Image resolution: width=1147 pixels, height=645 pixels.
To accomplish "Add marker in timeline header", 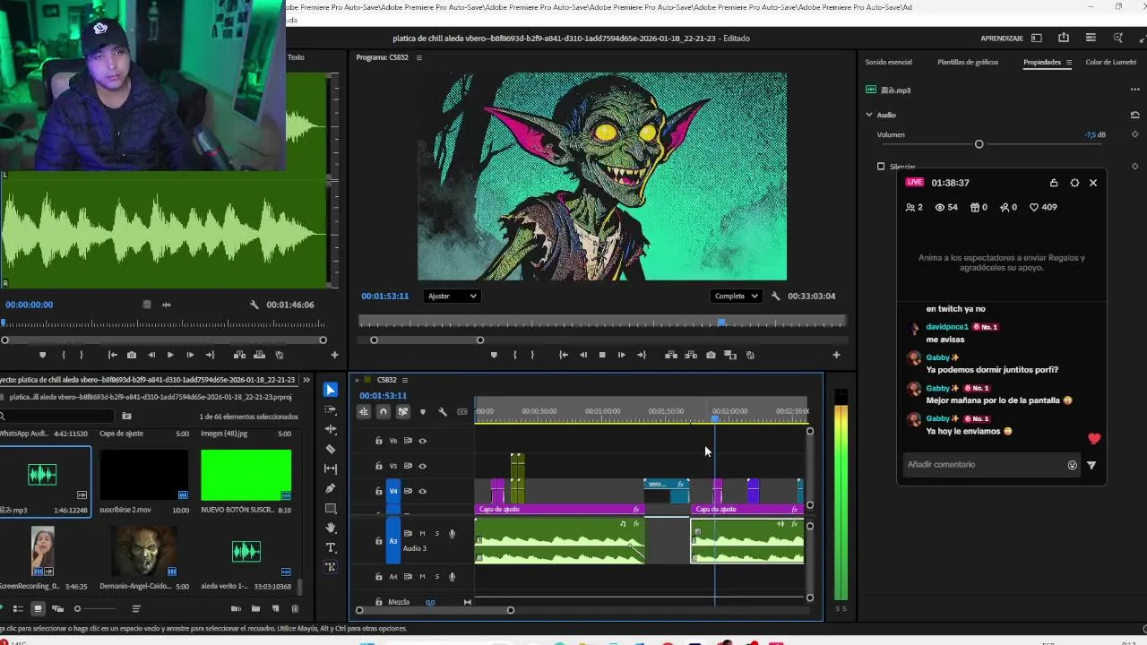I will [423, 412].
